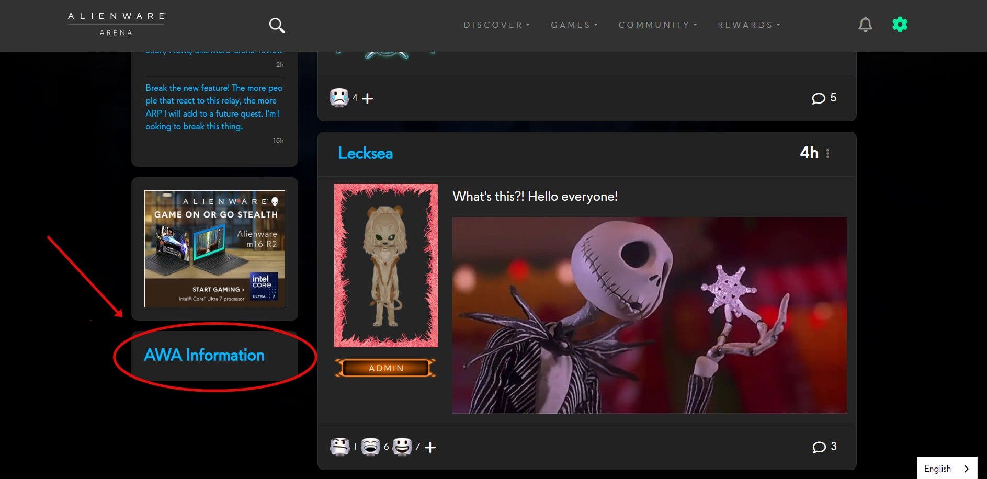Open the English language selector
Screen dimensions: 987x479
coord(947,468)
